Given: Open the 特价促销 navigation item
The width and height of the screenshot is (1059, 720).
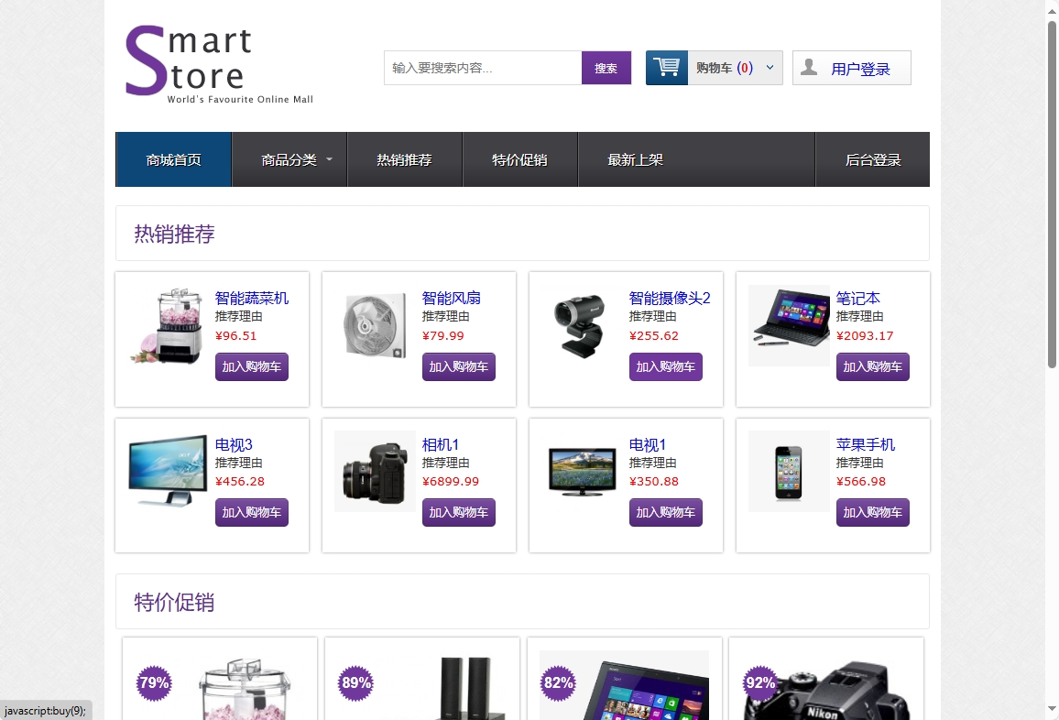Looking at the screenshot, I should [x=520, y=158].
